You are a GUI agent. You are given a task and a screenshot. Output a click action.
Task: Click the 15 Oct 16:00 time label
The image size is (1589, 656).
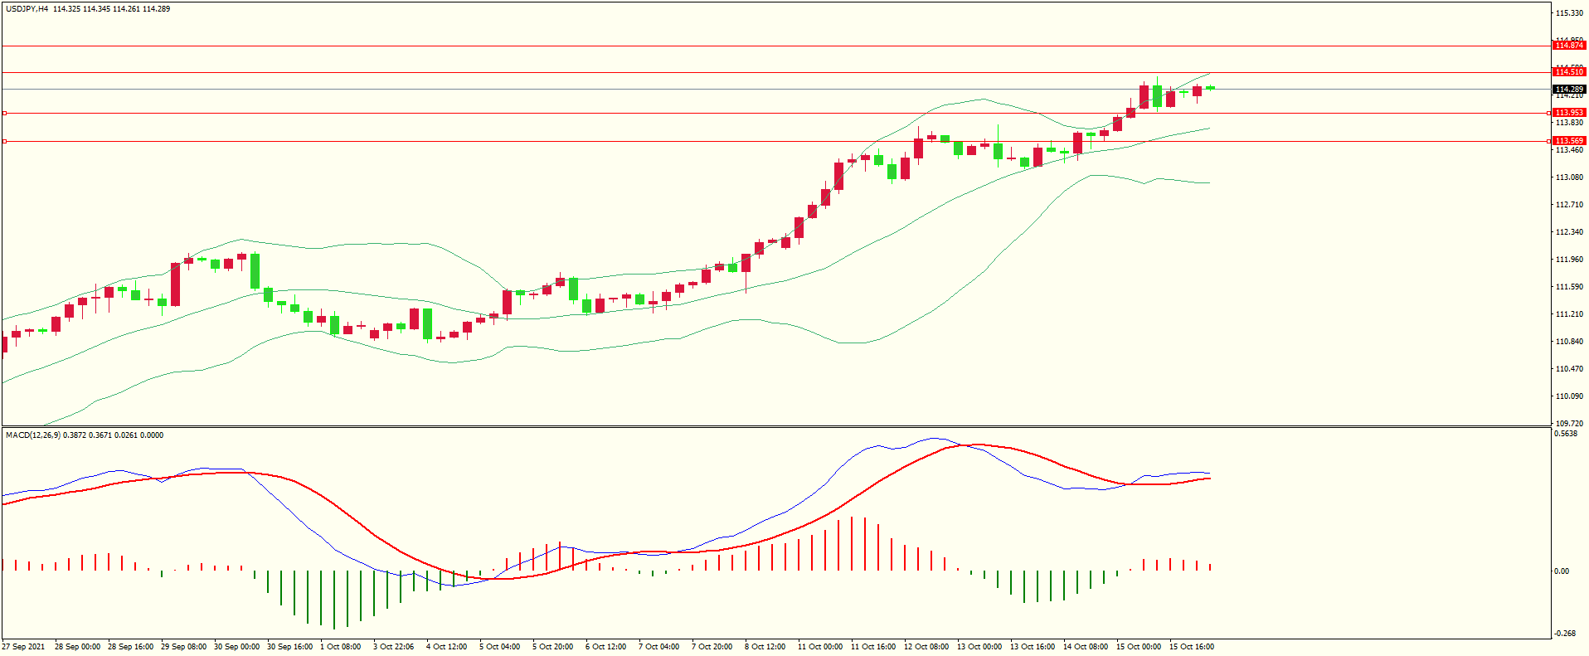(x=1191, y=647)
